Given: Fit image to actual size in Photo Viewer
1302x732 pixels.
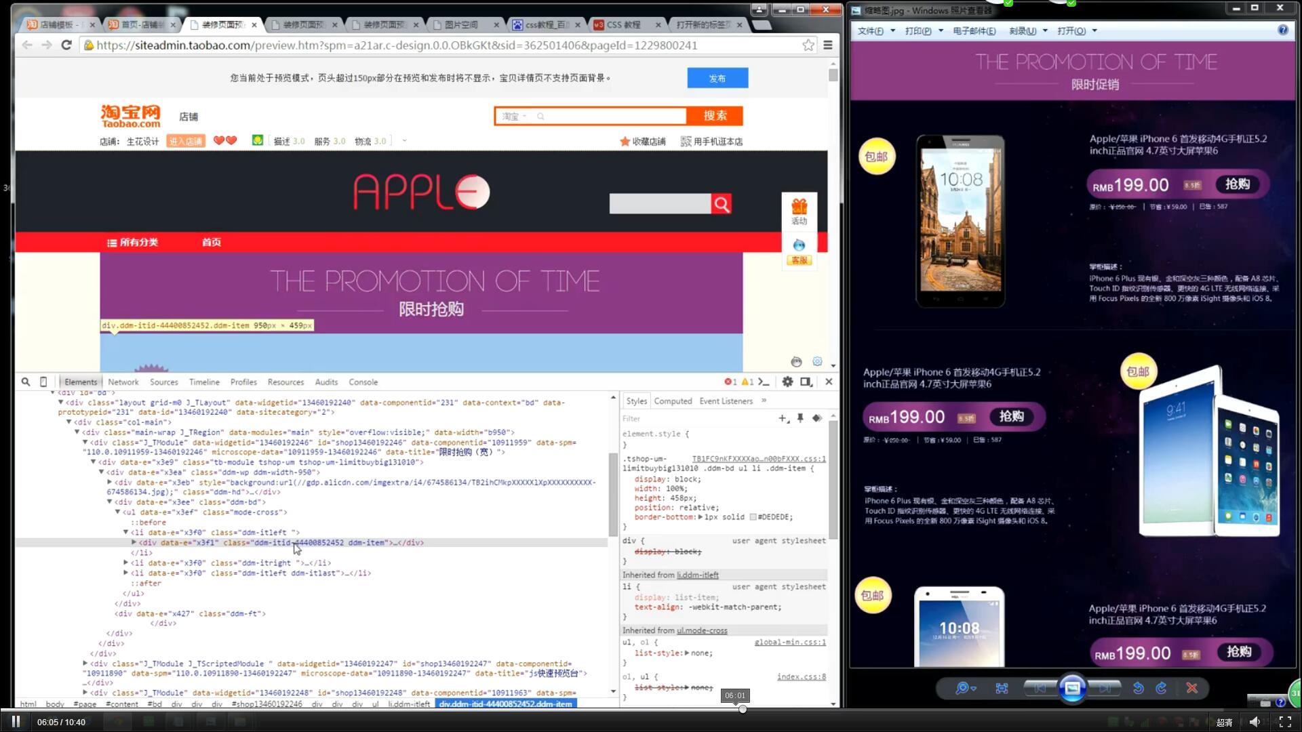Looking at the screenshot, I should click(x=1002, y=688).
